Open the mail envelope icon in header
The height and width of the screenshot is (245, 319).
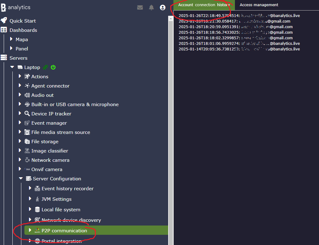point(140,7)
